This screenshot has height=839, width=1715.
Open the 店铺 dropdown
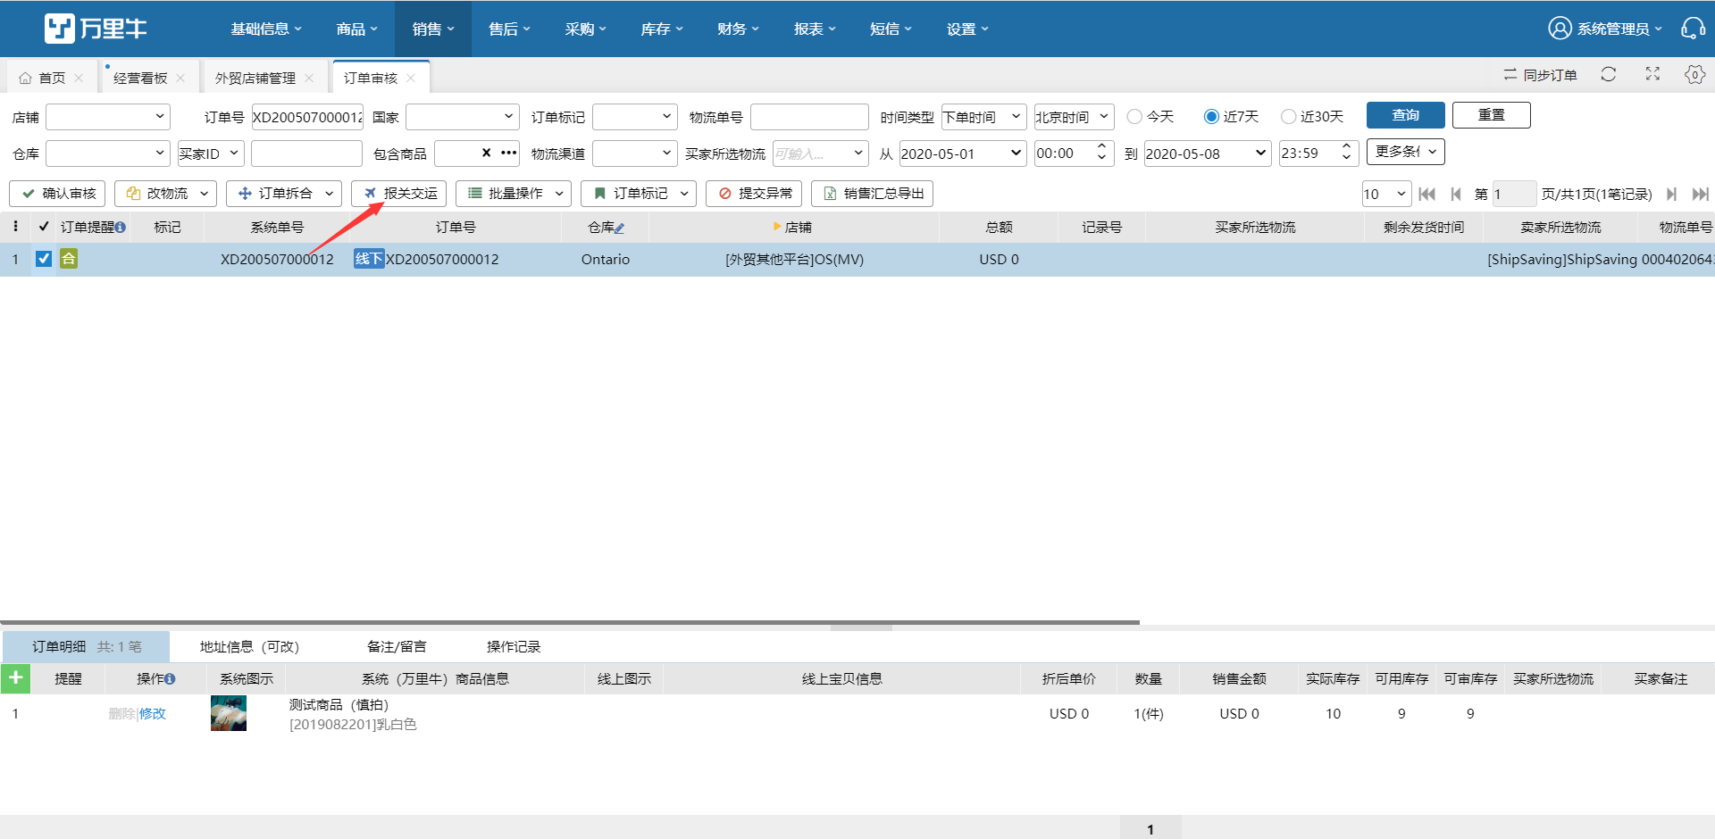click(x=107, y=117)
